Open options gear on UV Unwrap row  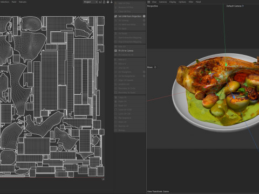(144, 20)
